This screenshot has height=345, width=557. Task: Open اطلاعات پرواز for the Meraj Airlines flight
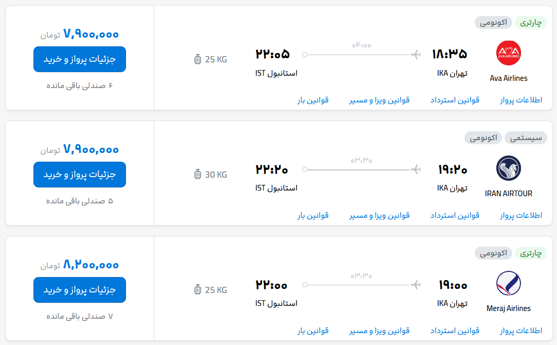pos(521,331)
